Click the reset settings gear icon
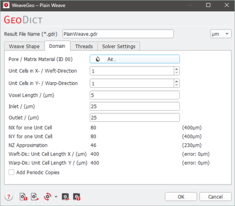 47,197
